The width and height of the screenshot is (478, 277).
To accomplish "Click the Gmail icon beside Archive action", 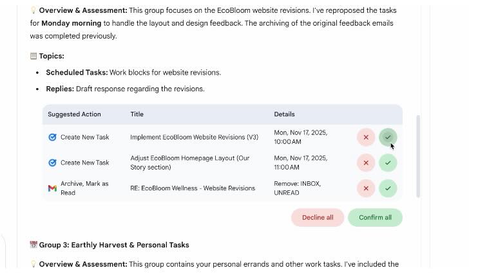I will click(52, 188).
